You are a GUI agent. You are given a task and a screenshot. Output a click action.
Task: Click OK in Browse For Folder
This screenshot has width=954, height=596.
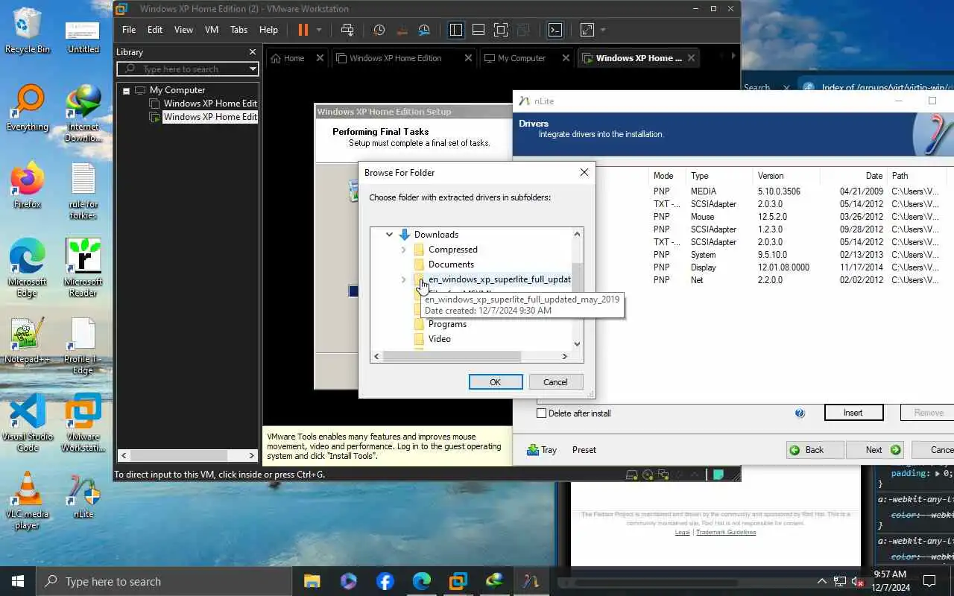click(x=496, y=382)
